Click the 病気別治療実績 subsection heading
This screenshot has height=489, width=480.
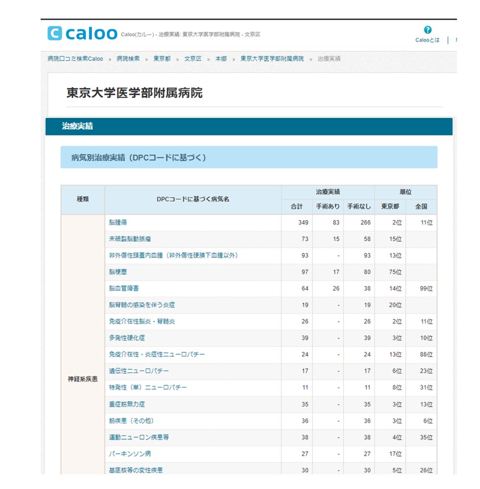point(249,157)
